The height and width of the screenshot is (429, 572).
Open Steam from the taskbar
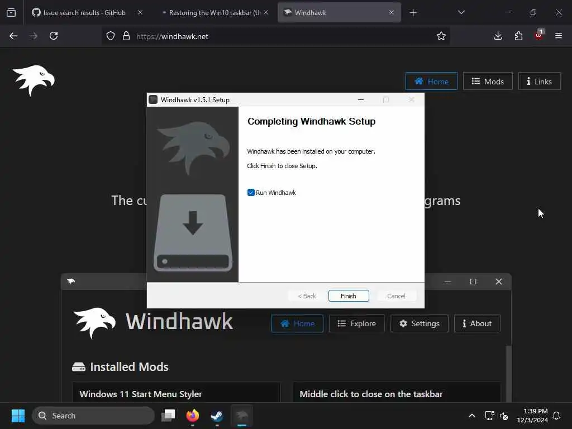217,416
